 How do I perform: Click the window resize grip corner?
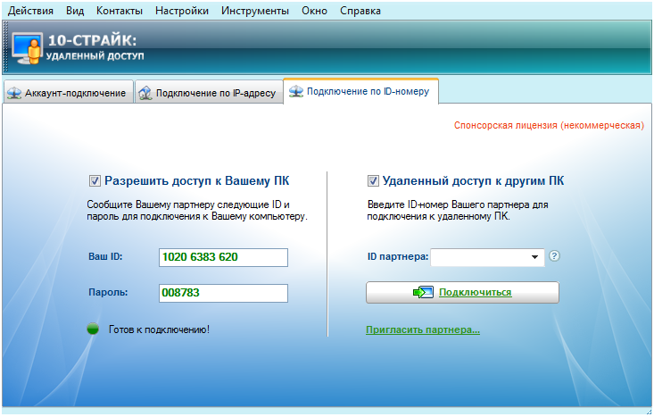tap(648, 412)
